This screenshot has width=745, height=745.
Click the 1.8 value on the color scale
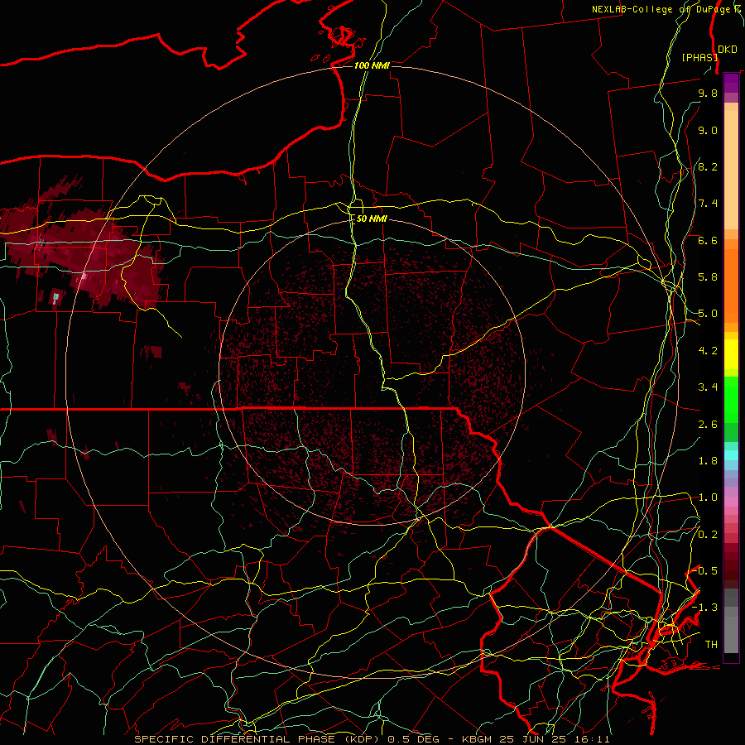pyautogui.click(x=708, y=461)
